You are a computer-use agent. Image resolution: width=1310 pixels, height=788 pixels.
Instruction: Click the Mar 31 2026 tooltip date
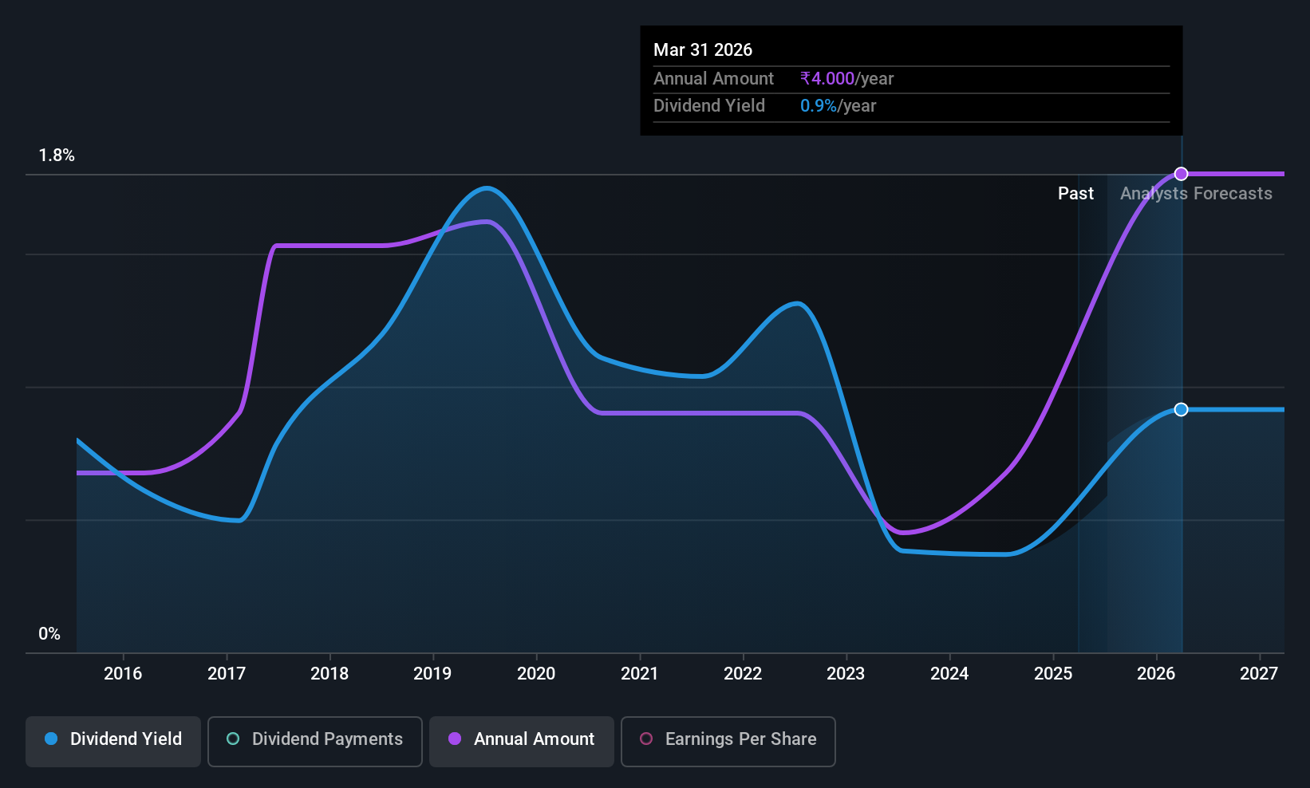coord(703,49)
